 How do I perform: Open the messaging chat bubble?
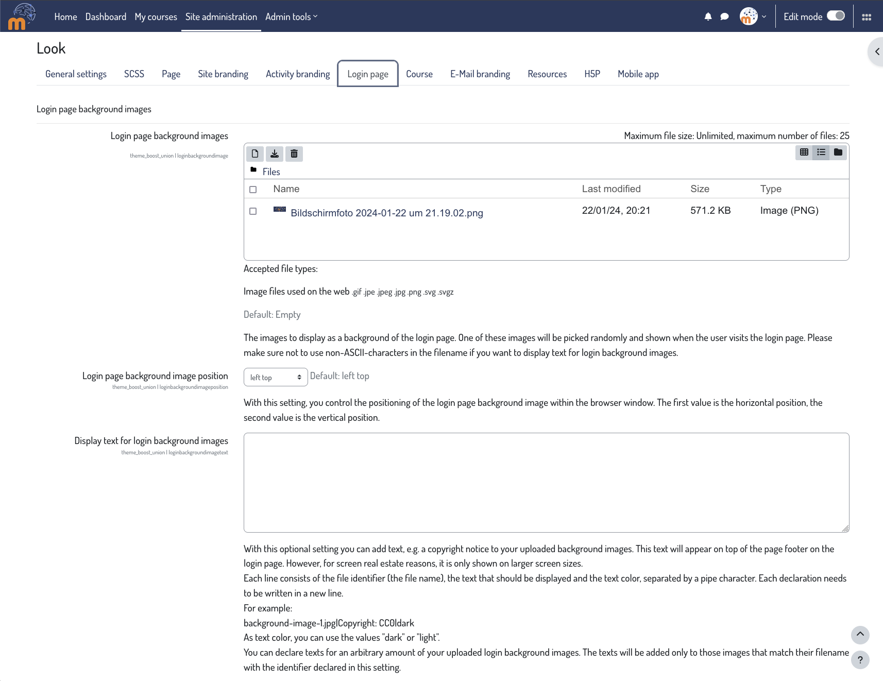724,16
